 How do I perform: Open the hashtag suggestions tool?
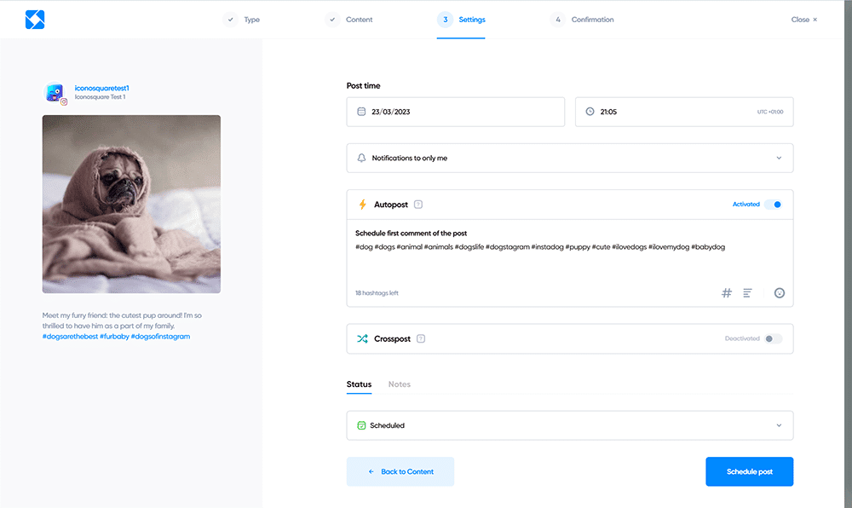pyautogui.click(x=726, y=292)
